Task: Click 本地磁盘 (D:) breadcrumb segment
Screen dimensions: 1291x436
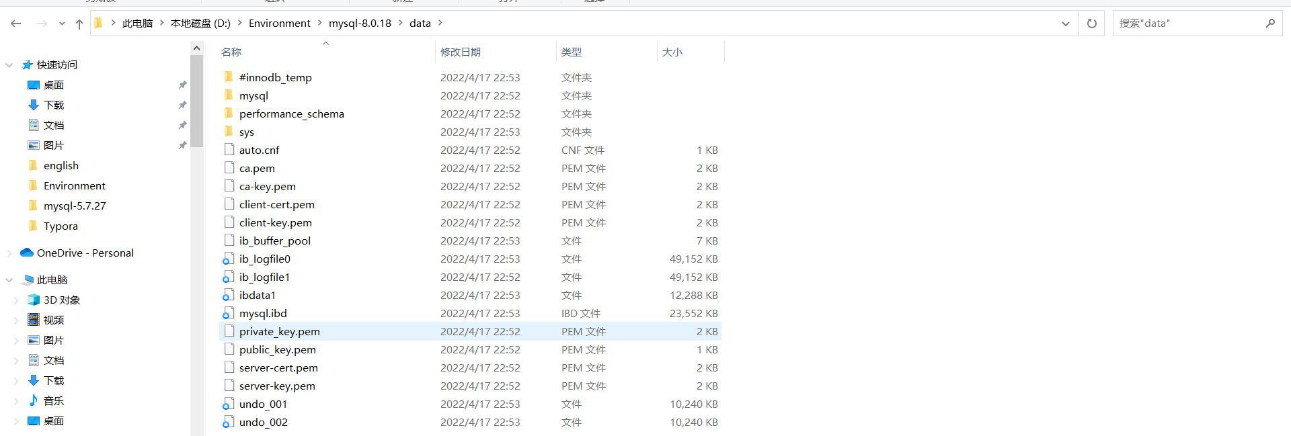Action: point(200,24)
